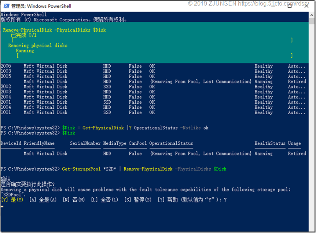
Task: Click the FriendlyName column header
Action: pos(39,143)
